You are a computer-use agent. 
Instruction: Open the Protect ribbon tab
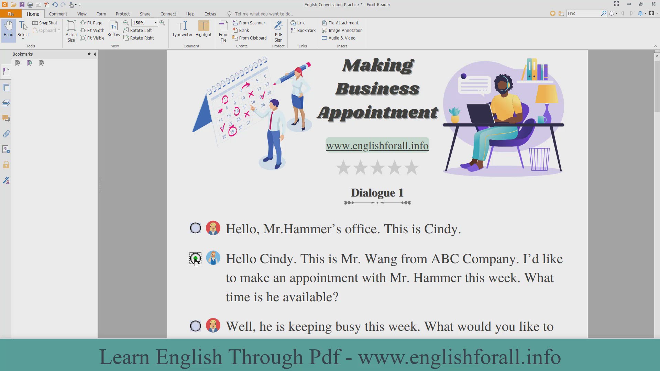point(123,14)
